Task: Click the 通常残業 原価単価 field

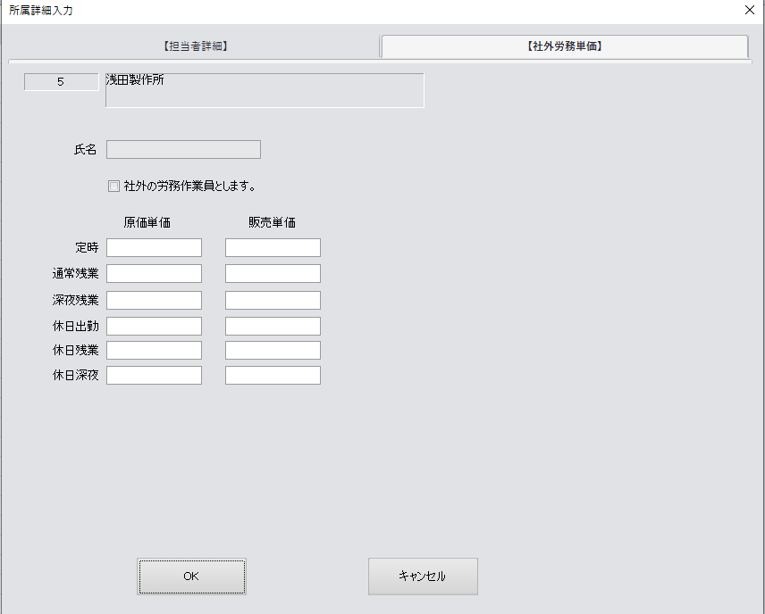Action: coord(154,273)
